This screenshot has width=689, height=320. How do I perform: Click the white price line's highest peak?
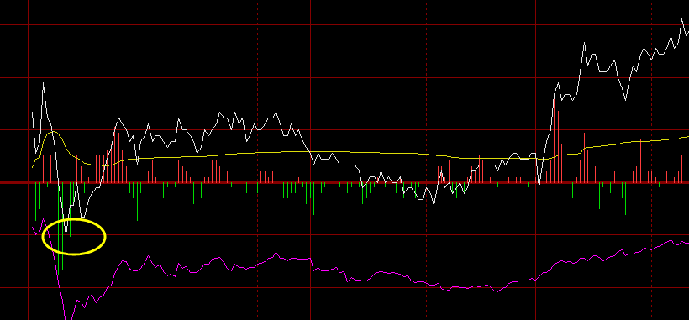(x=682, y=19)
